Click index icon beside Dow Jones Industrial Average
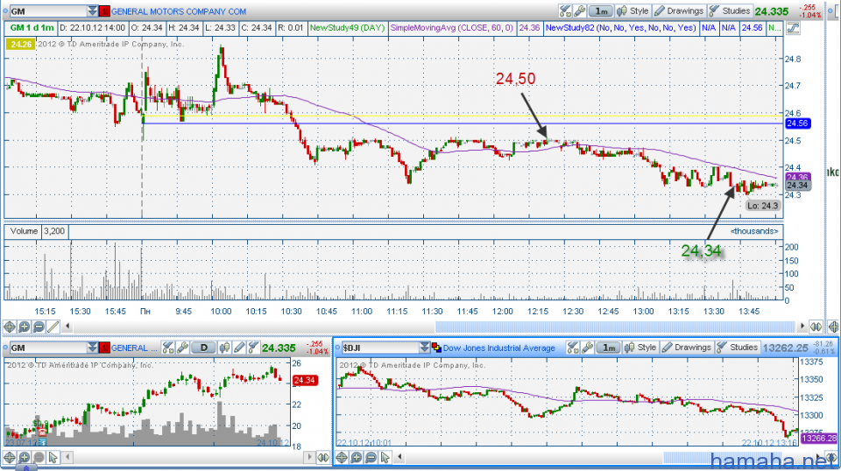The width and height of the screenshot is (841, 471). click(436, 348)
